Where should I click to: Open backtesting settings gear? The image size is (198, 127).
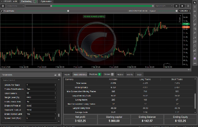click(x=3, y=6)
